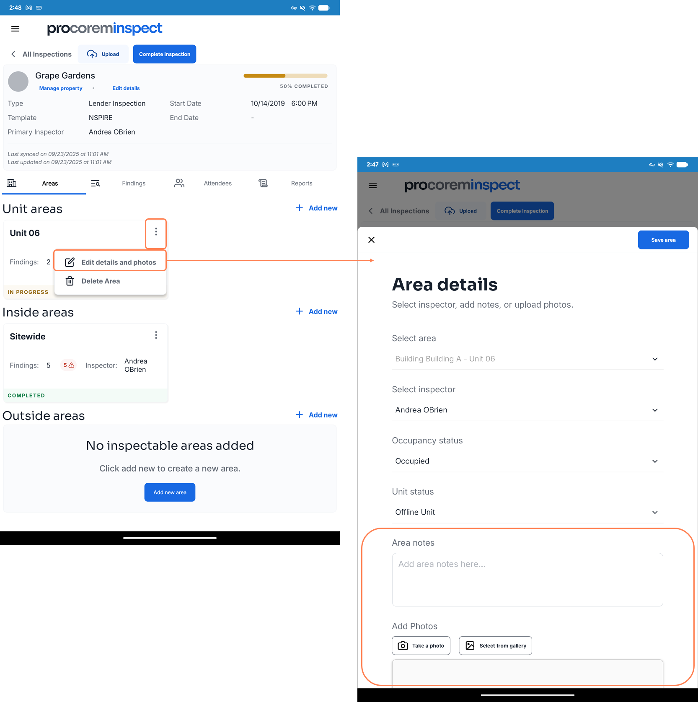Expand the Select area dropdown
Image resolution: width=698 pixels, height=702 pixels.
[x=527, y=359]
